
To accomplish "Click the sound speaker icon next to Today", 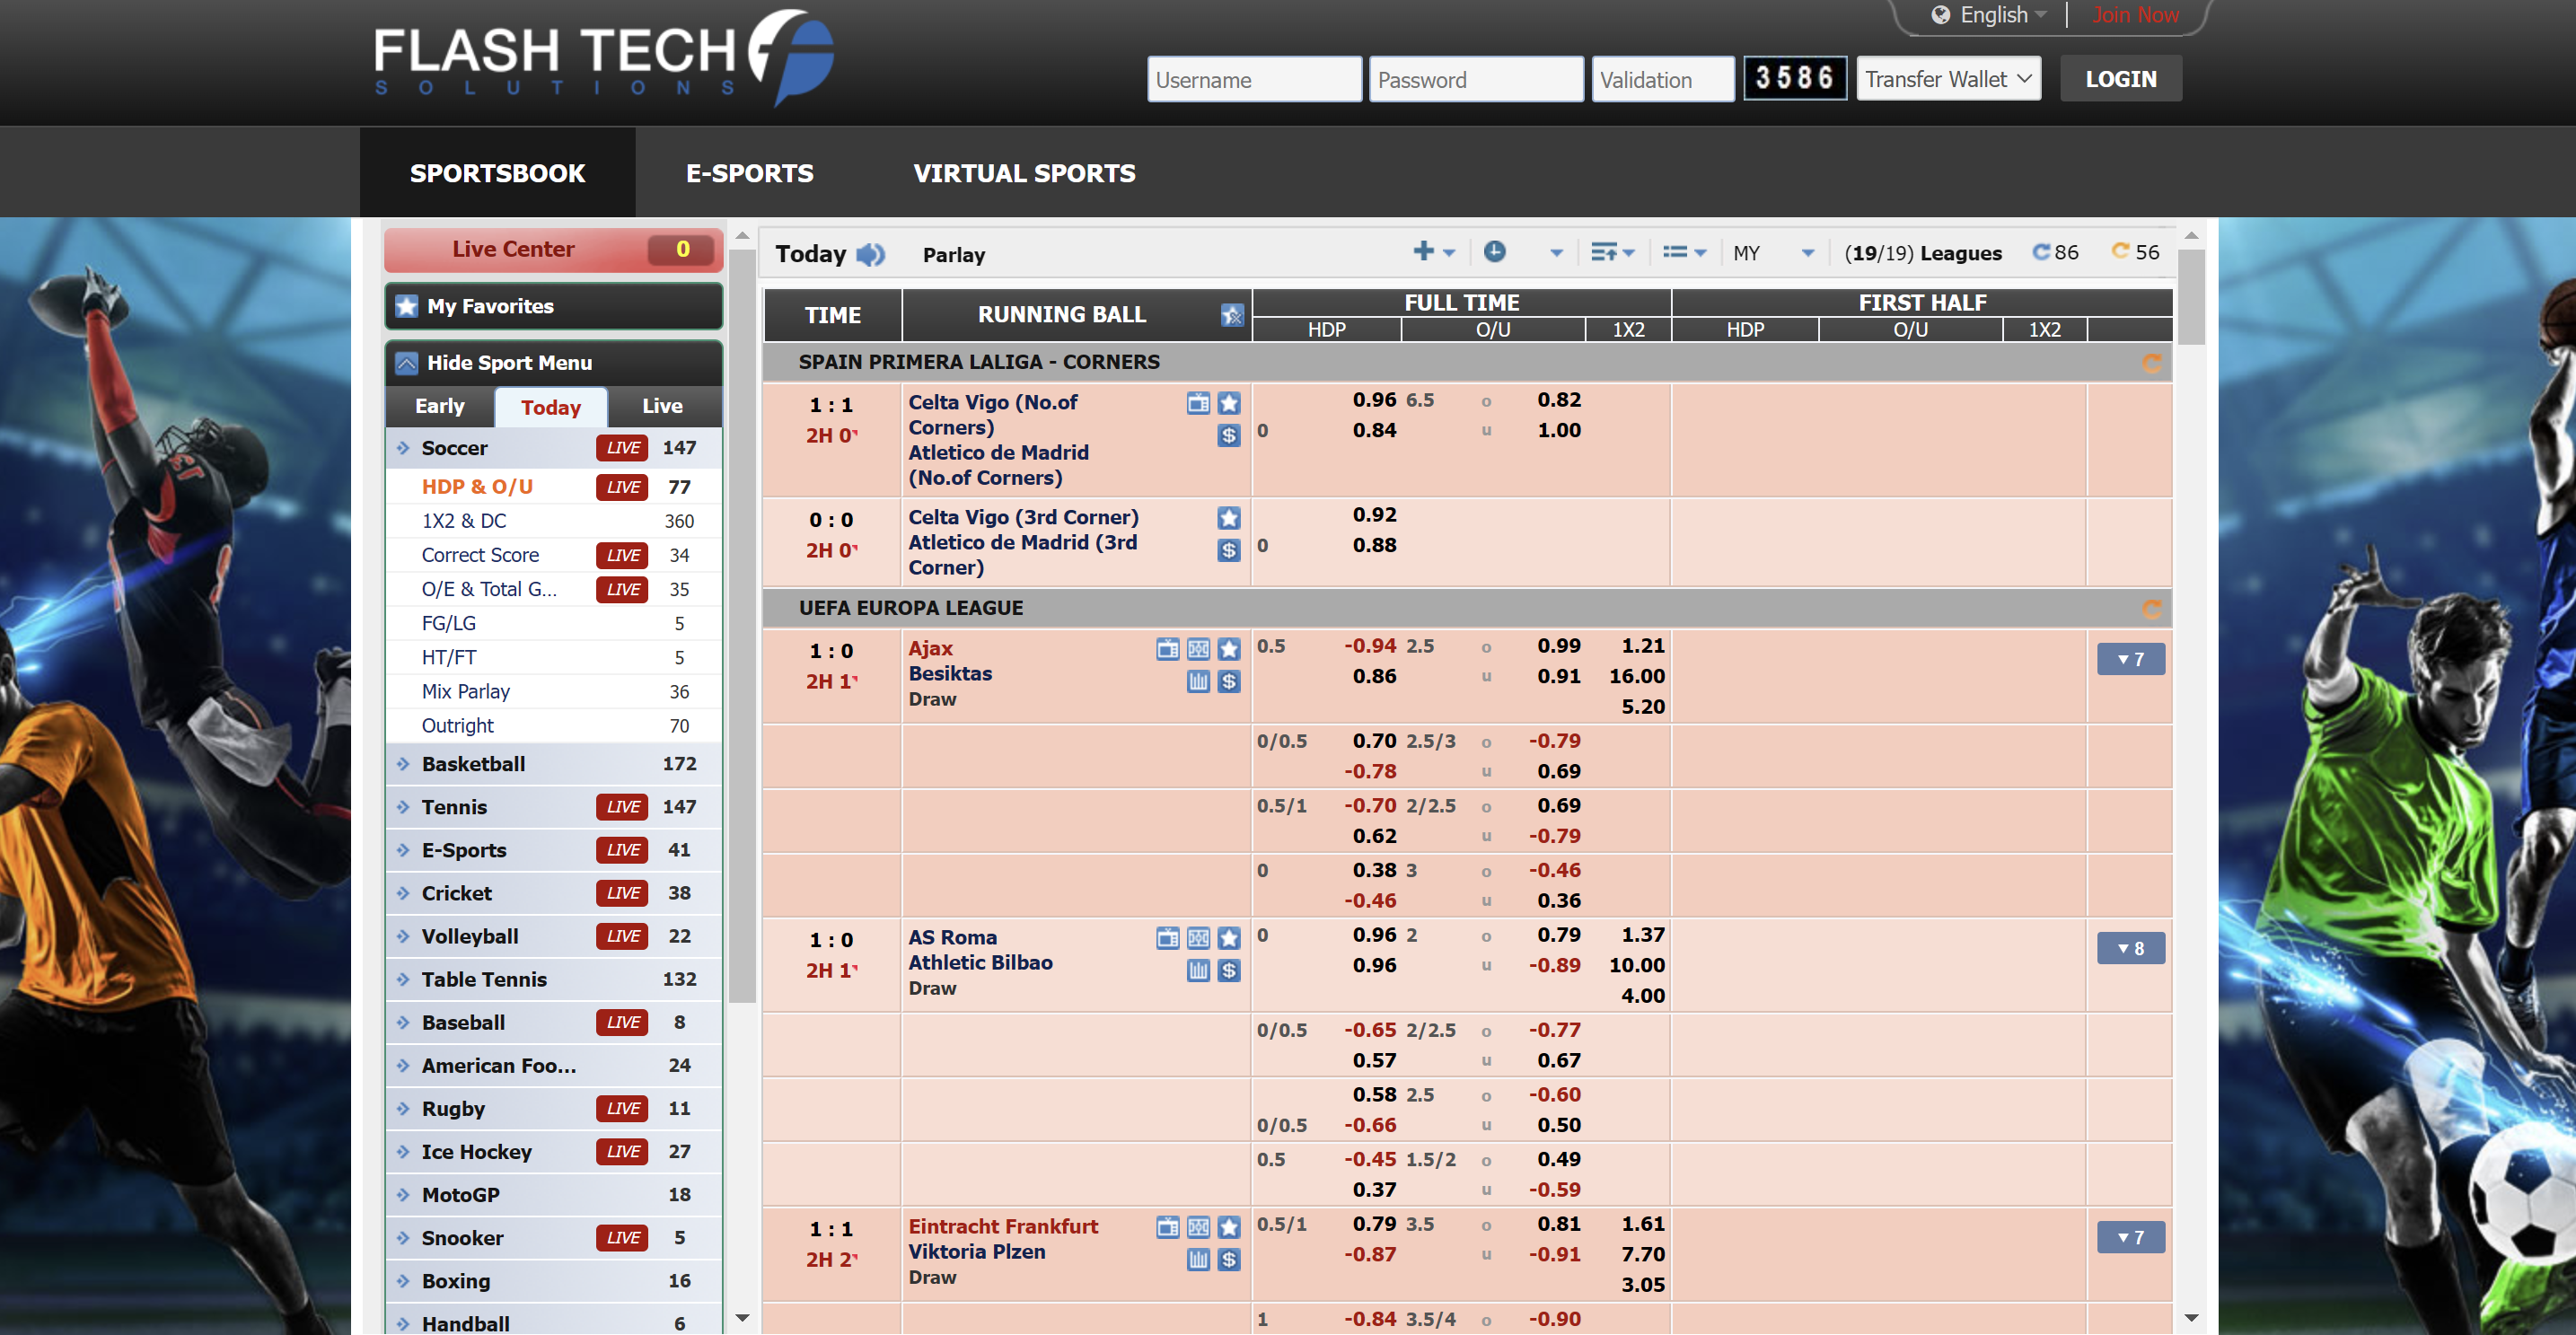I will point(870,254).
